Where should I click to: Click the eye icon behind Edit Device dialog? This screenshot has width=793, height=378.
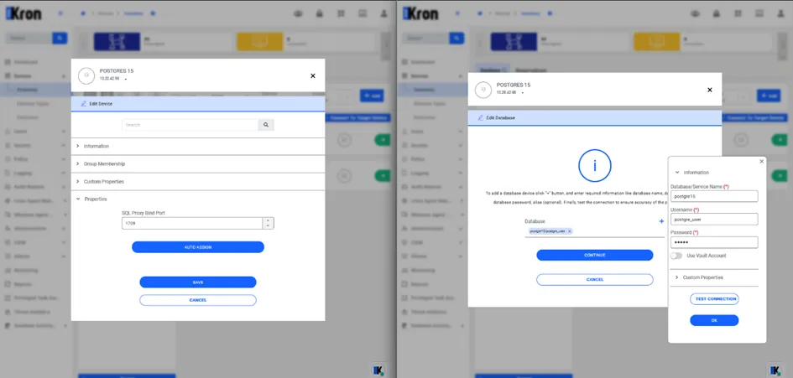(298, 14)
